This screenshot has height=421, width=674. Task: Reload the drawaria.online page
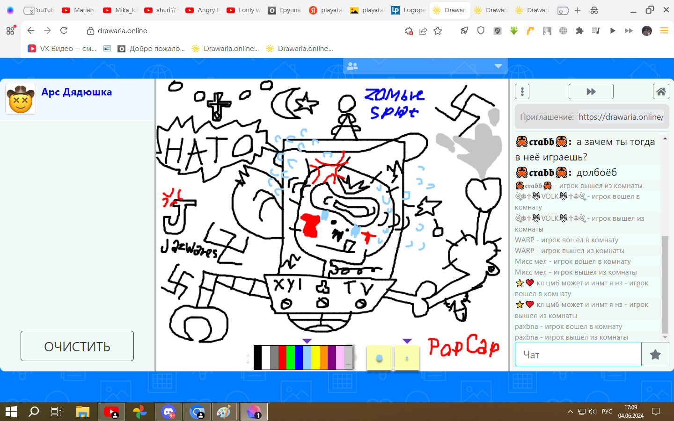tap(64, 30)
